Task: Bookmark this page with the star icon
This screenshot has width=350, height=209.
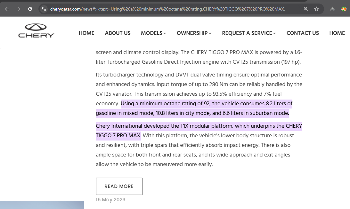Action: pyautogui.click(x=316, y=9)
